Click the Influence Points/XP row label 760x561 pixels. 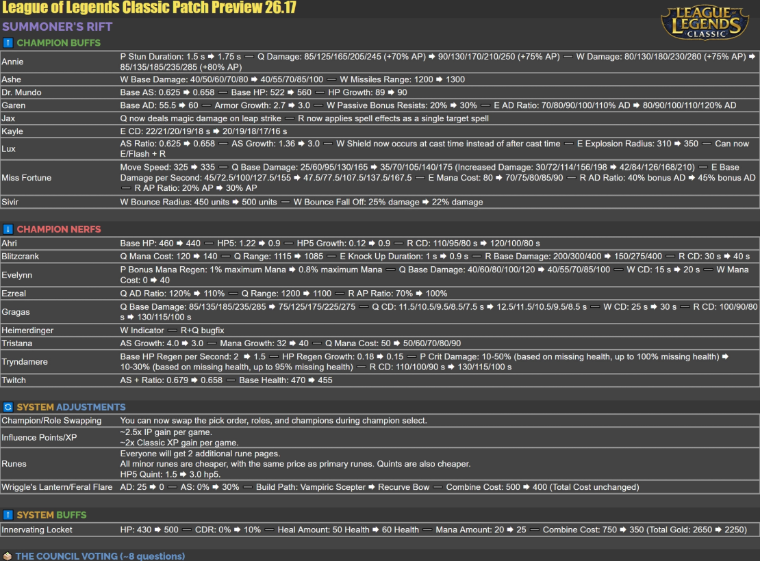39,437
